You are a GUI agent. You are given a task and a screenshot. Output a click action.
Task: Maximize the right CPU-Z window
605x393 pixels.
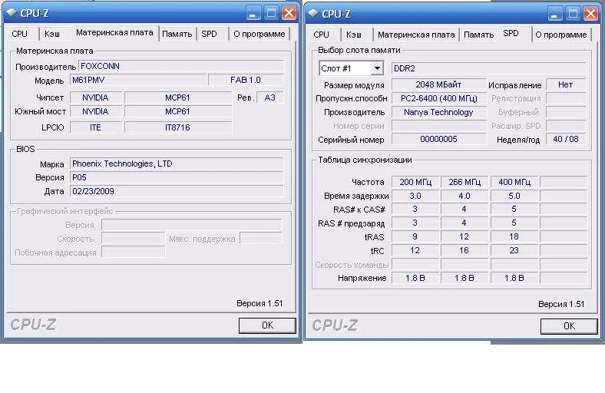pos(573,14)
